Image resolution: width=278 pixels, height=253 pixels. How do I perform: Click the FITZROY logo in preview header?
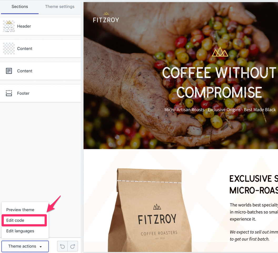click(x=106, y=18)
